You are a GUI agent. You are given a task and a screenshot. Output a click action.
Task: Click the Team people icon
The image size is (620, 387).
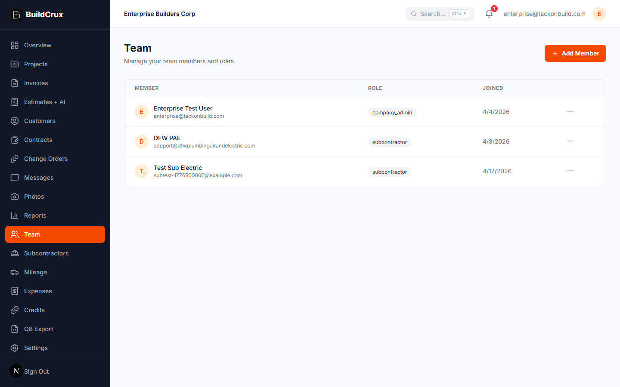pyautogui.click(x=15, y=234)
